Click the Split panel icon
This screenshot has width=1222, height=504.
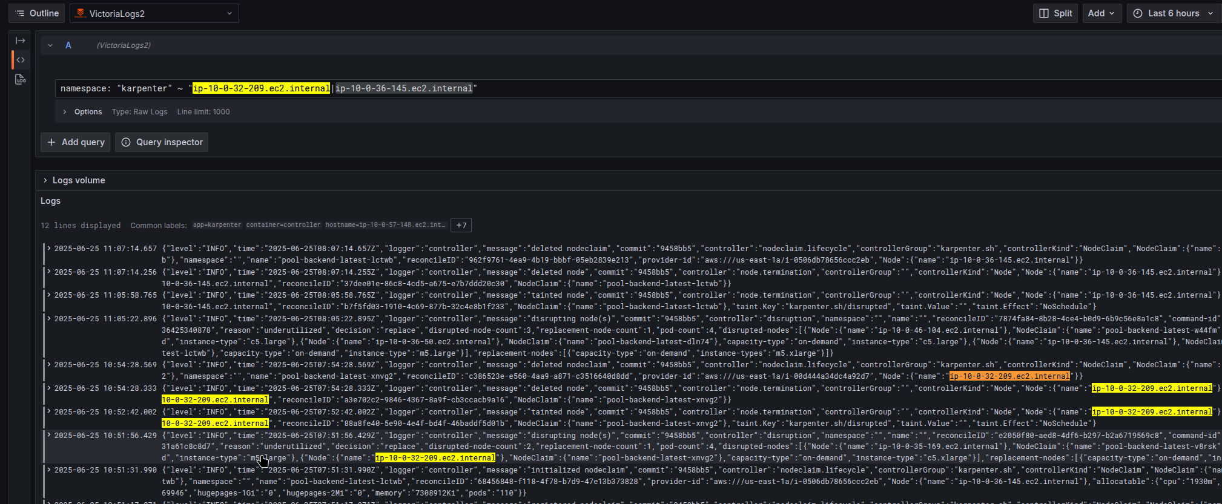pyautogui.click(x=1044, y=13)
